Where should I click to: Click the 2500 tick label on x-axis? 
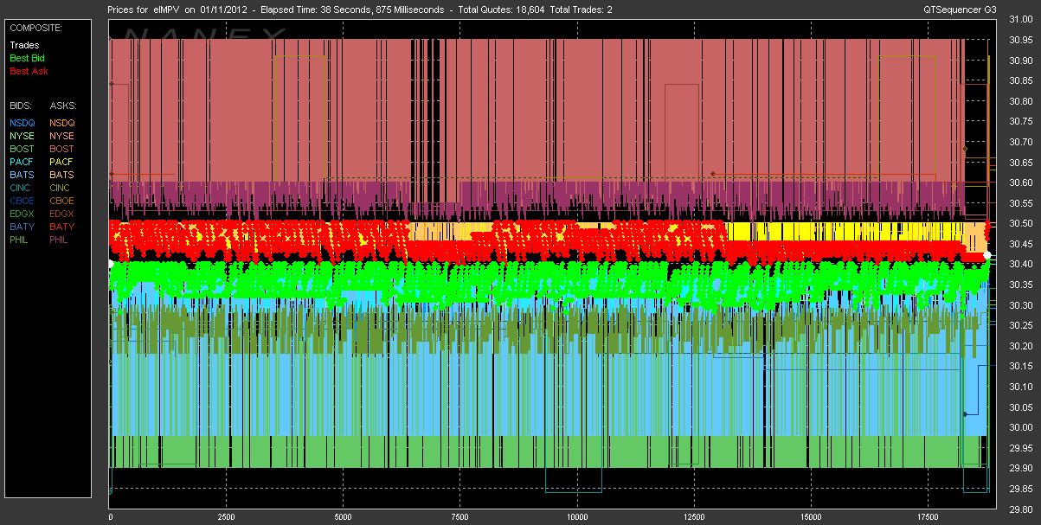(226, 517)
